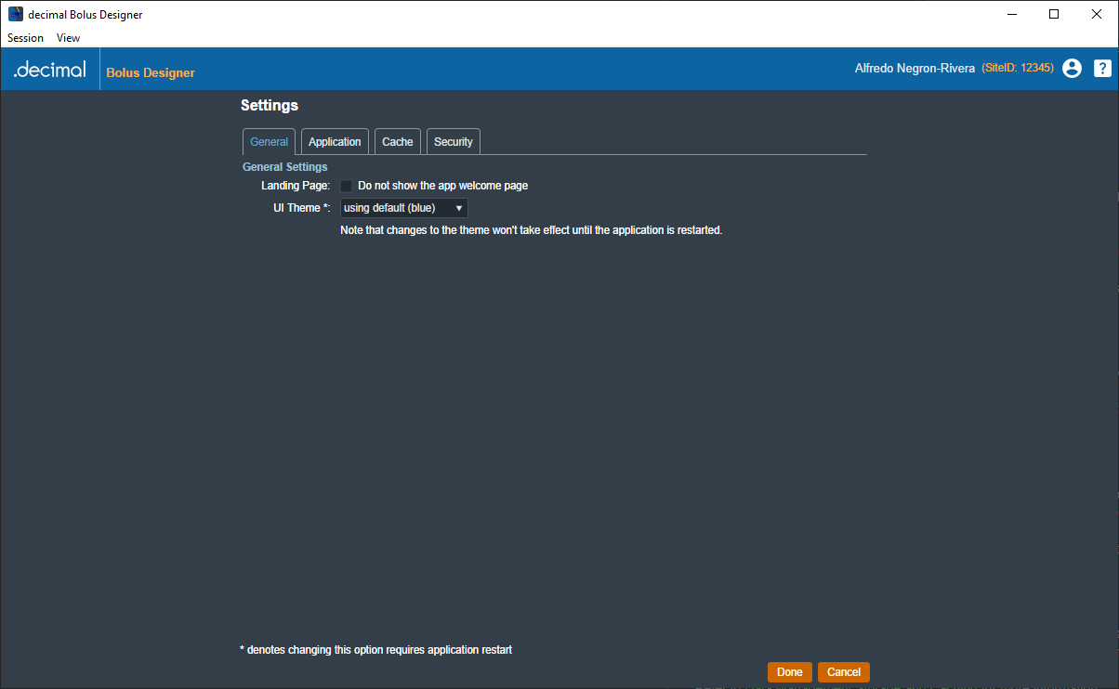Maximize the application window
This screenshot has width=1119, height=689.
tap(1053, 14)
